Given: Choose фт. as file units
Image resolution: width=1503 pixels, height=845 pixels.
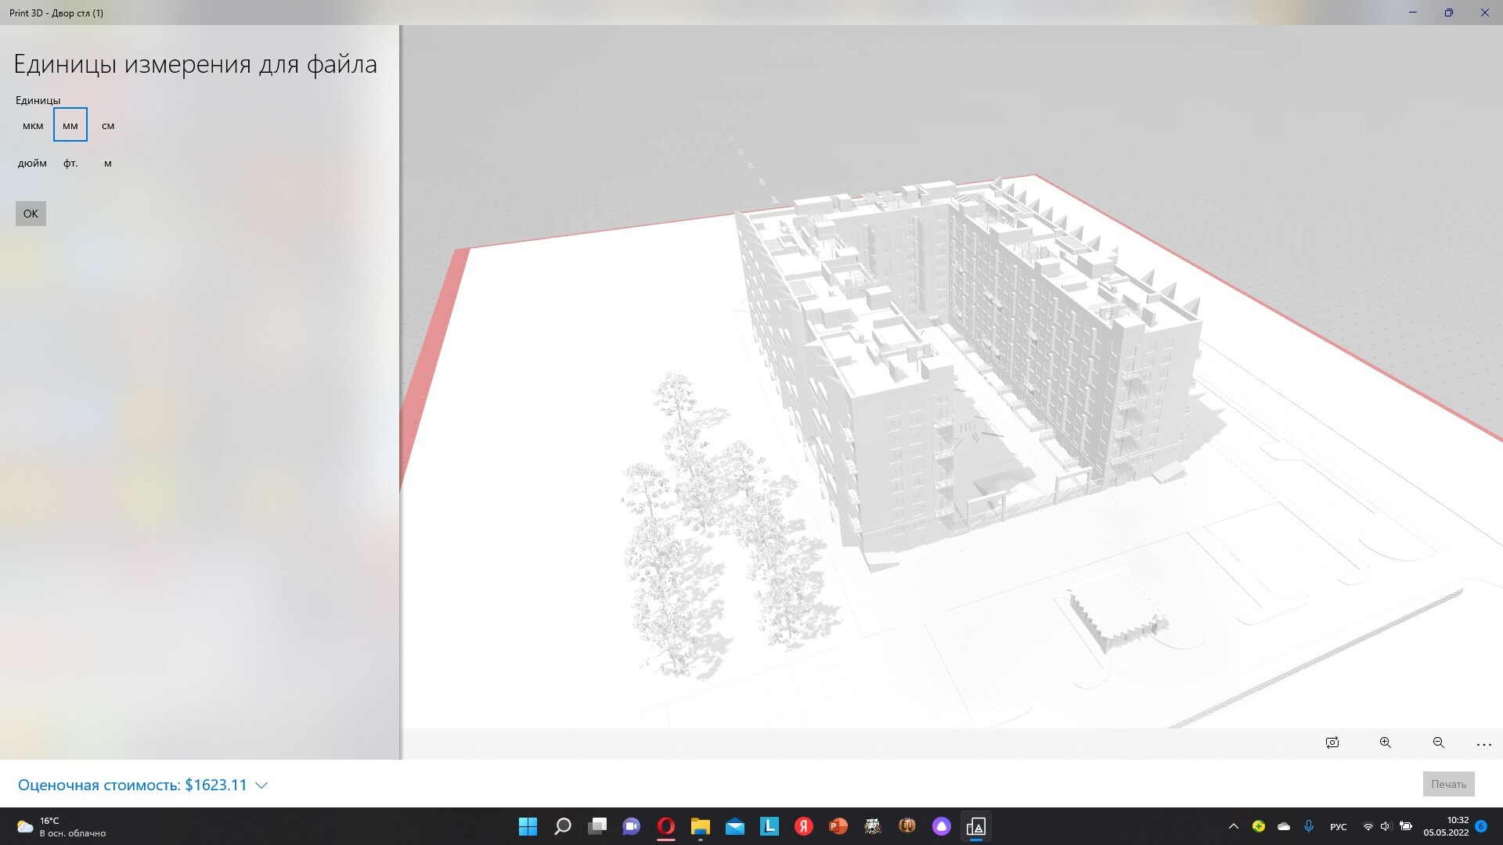Looking at the screenshot, I should 70,164.
